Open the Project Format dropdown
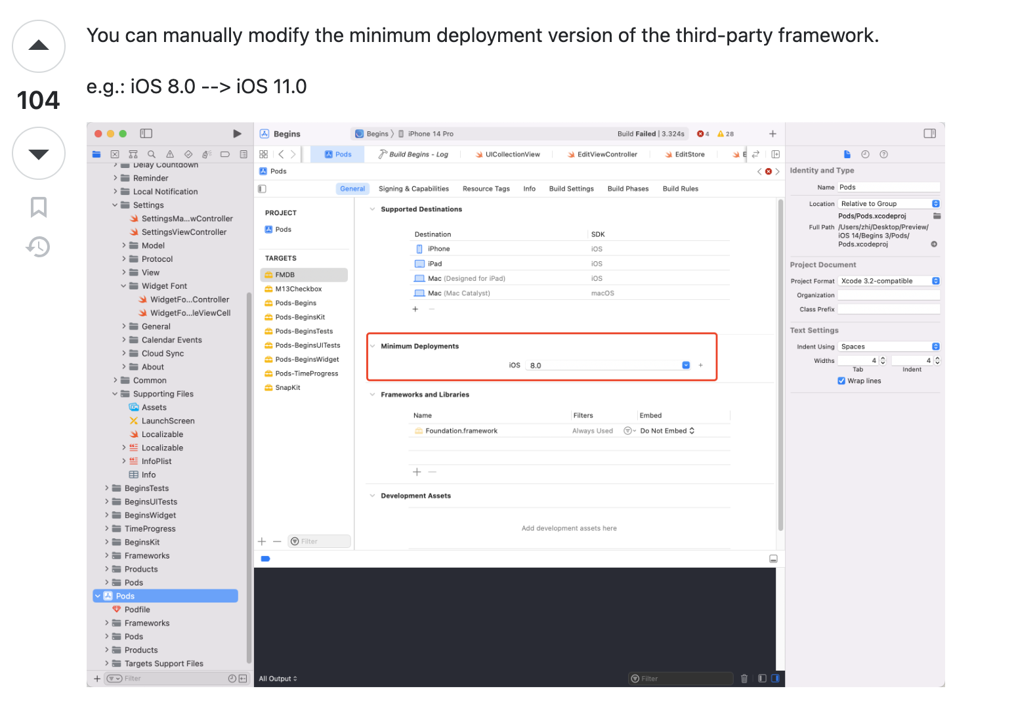 (x=889, y=281)
